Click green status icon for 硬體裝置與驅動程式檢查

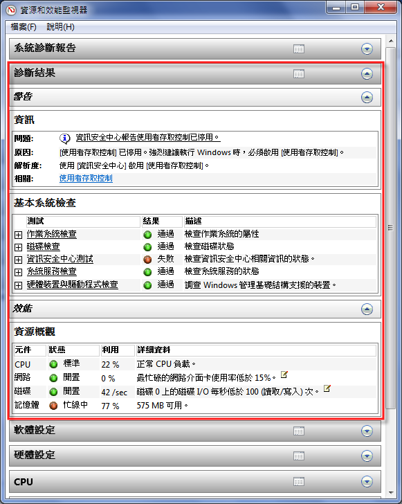[147, 285]
